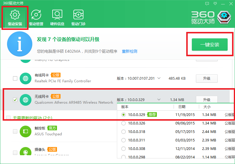Click ASUS Touchpad device name
Image resolution: width=235 pixels, height=164 pixels.
tap(48, 134)
